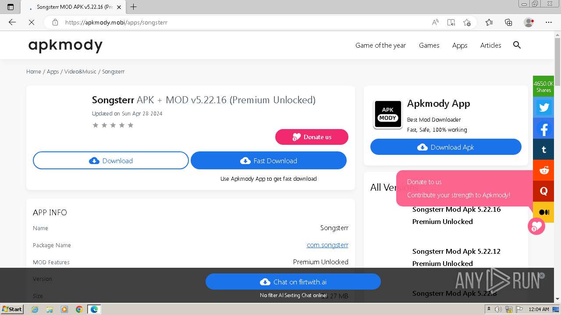
Task: Rate with the fifth star
Action: click(x=131, y=125)
